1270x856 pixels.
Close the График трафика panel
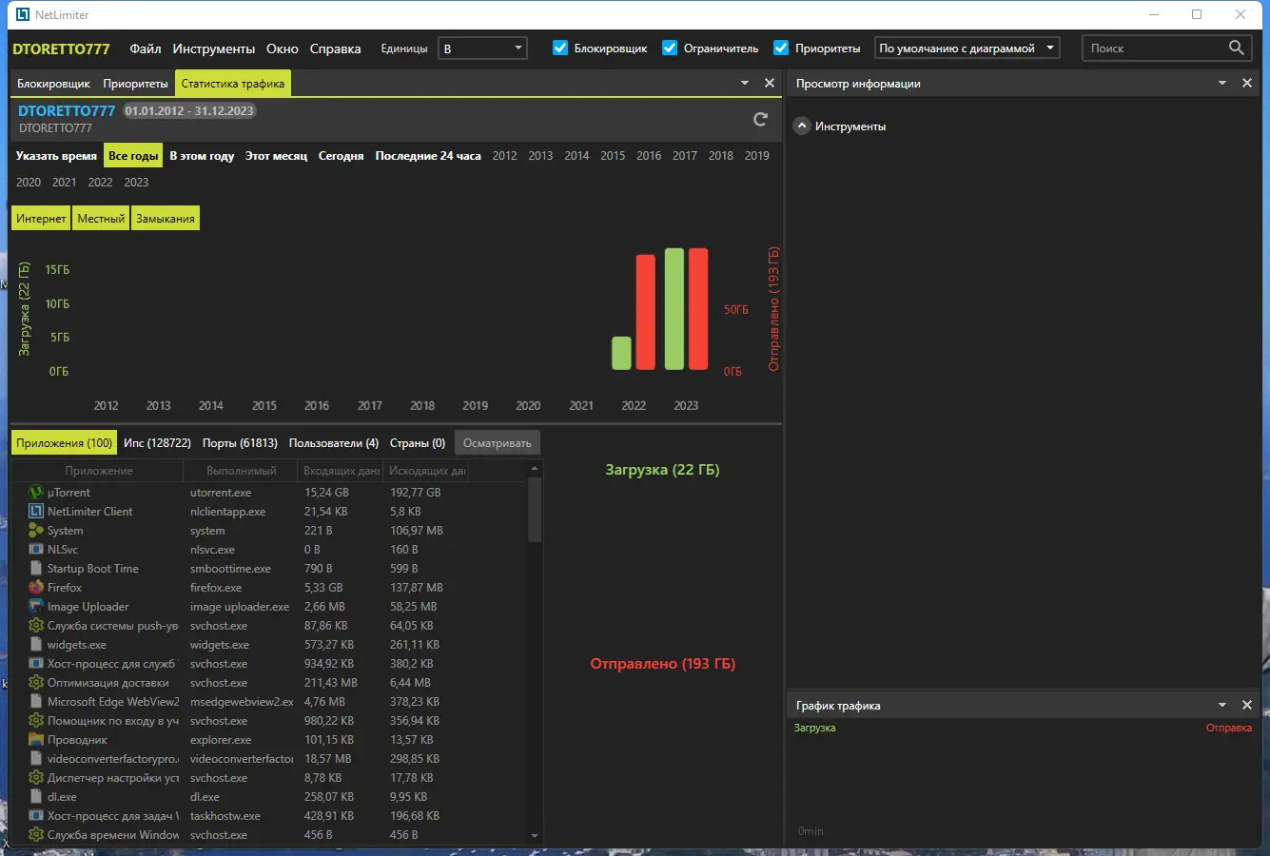[x=1247, y=705]
